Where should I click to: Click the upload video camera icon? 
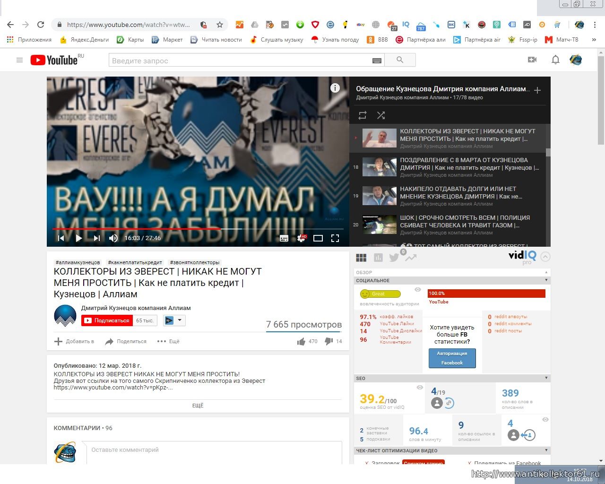[532, 60]
